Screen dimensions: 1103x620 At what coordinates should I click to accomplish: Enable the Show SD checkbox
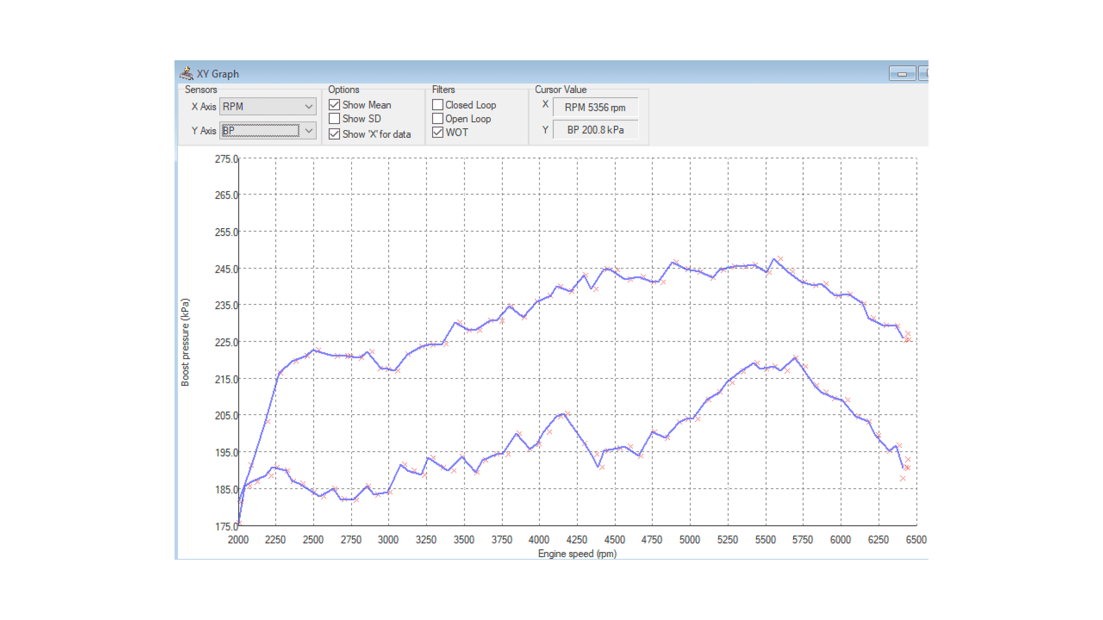(335, 118)
